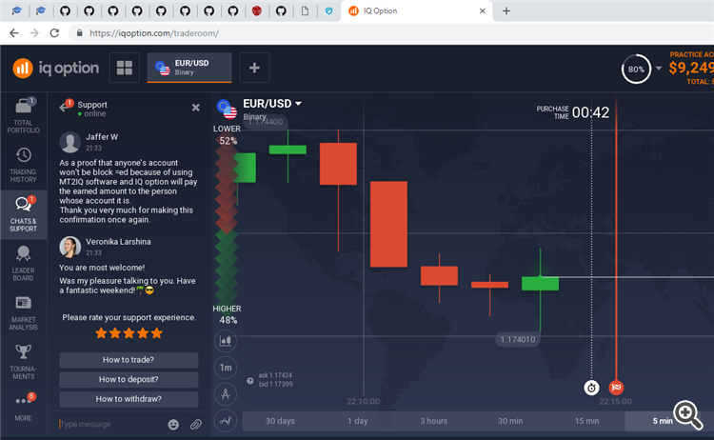Click the ask/bid info question icon
Image resolution: width=714 pixels, height=440 pixels.
click(250, 381)
